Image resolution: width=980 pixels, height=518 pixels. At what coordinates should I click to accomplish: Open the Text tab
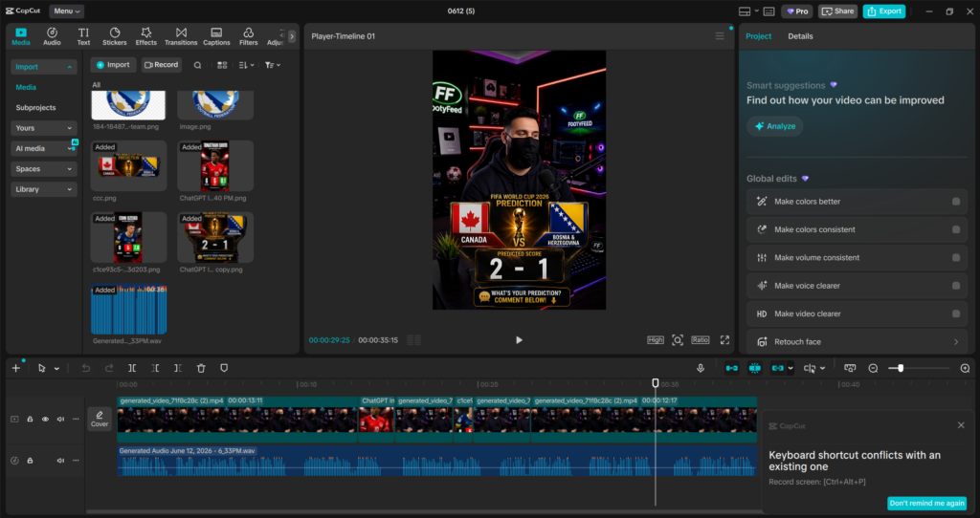point(83,36)
